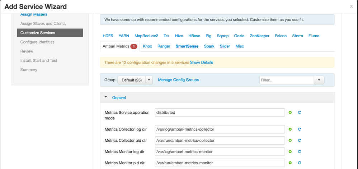
Task: Click the Metrics Service operation mode field
Action: click(x=220, y=113)
